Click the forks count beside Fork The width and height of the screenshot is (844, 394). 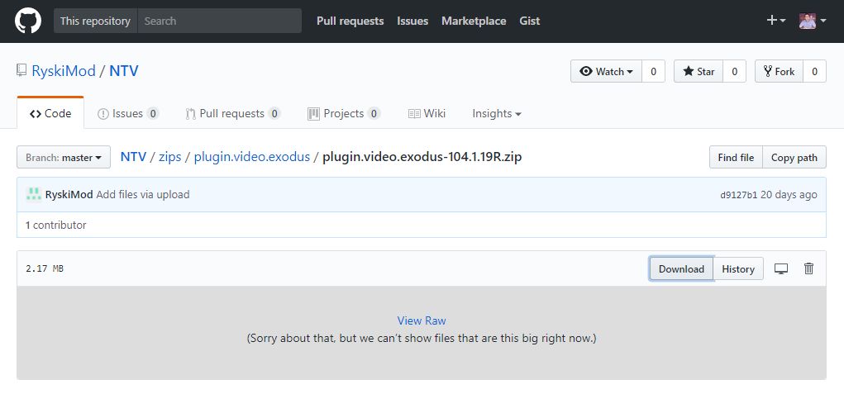[814, 72]
